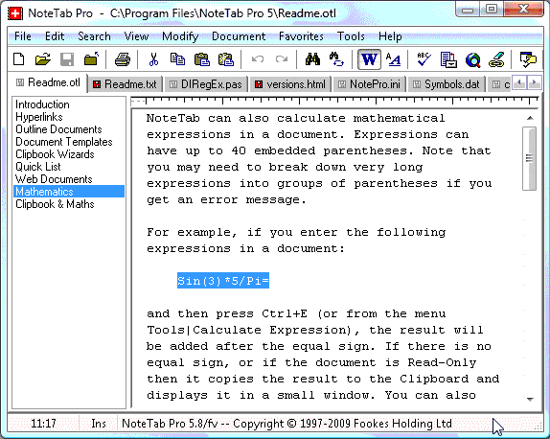Print the document with printer icon
Viewport: 550px width, 439px height.
123,59
